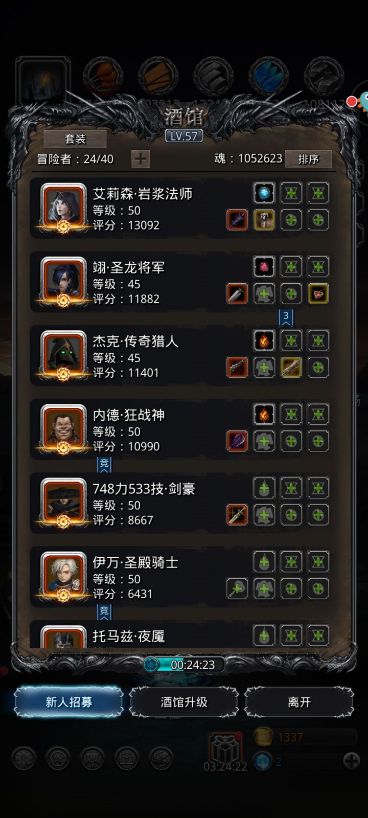Open the 排序 sort button
The height and width of the screenshot is (818, 368).
pos(308,159)
